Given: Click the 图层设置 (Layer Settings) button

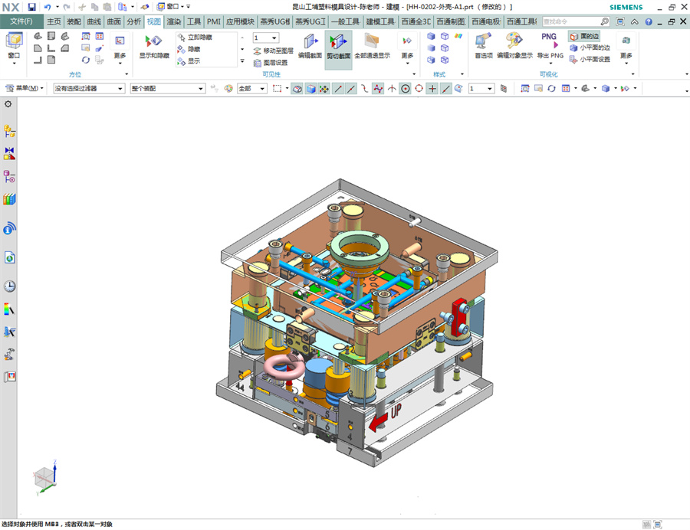Looking at the screenshot, I should click(x=270, y=63).
